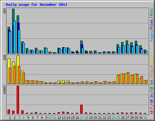
Task: Click the red kB bar for day 13
Action: coord(63,113)
